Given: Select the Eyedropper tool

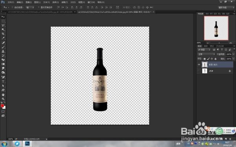Looking at the screenshot, I should [x=3, y=38].
